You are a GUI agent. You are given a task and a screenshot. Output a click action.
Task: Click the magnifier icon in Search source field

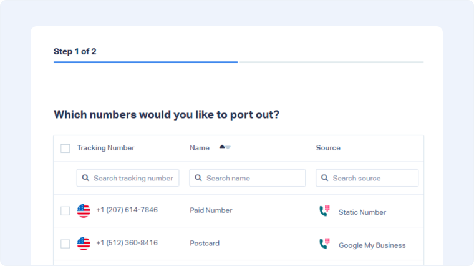[325, 178]
